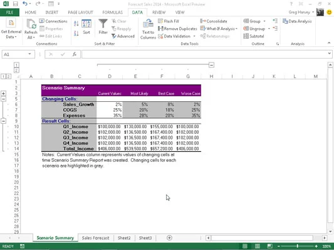334x250 pixels.
Task: Click Remove Duplicates
Action: (x=177, y=29)
